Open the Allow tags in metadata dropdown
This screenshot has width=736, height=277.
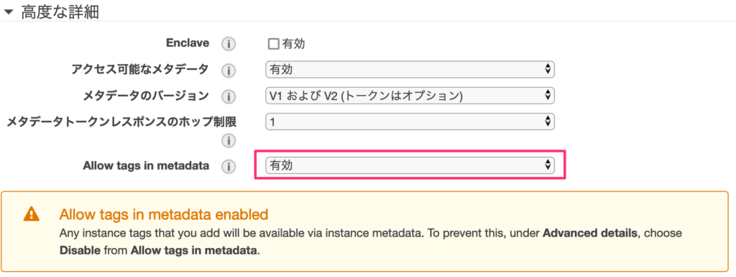[410, 165]
